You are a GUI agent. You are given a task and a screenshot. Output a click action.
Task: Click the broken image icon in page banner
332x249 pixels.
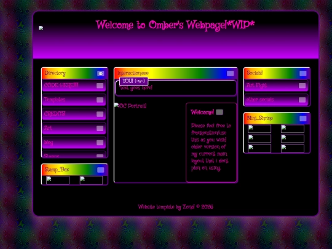tap(41, 28)
